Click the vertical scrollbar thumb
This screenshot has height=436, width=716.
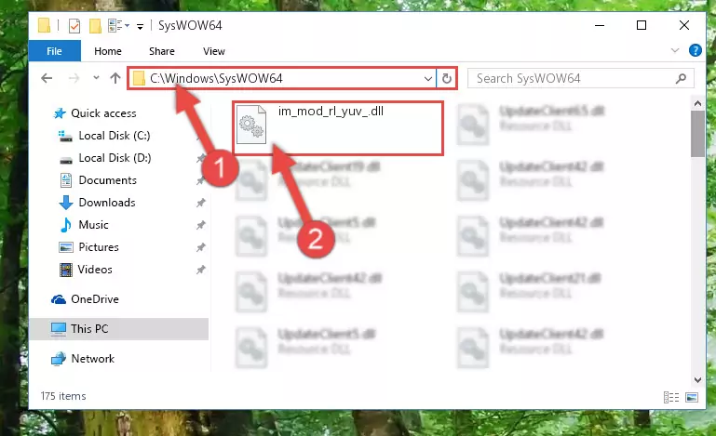coord(697,134)
